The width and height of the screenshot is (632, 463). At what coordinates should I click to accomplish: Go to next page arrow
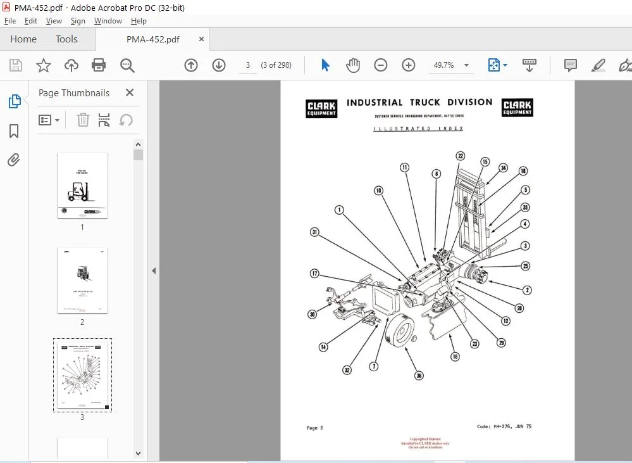coord(219,65)
